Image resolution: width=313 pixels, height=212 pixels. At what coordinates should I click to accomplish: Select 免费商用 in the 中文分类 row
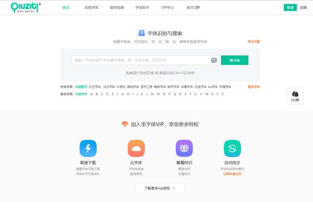[81, 87]
